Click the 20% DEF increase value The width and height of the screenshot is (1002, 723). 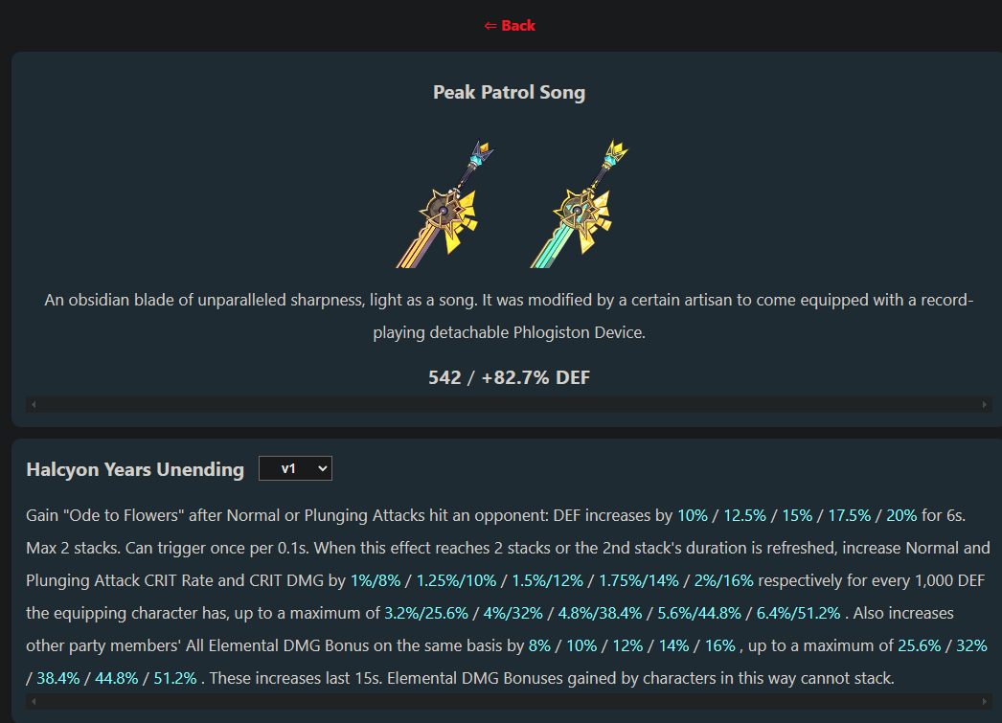pyautogui.click(x=901, y=515)
